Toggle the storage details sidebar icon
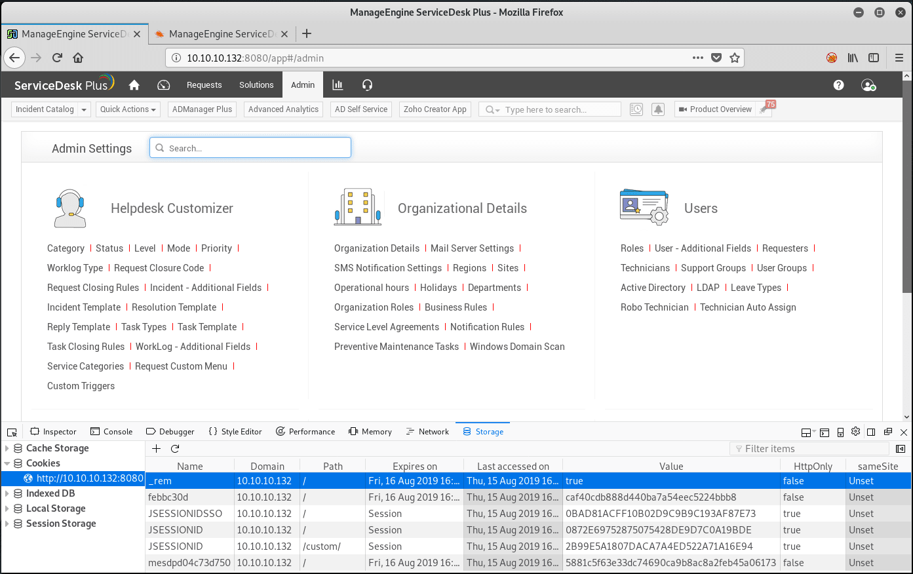 (901, 449)
